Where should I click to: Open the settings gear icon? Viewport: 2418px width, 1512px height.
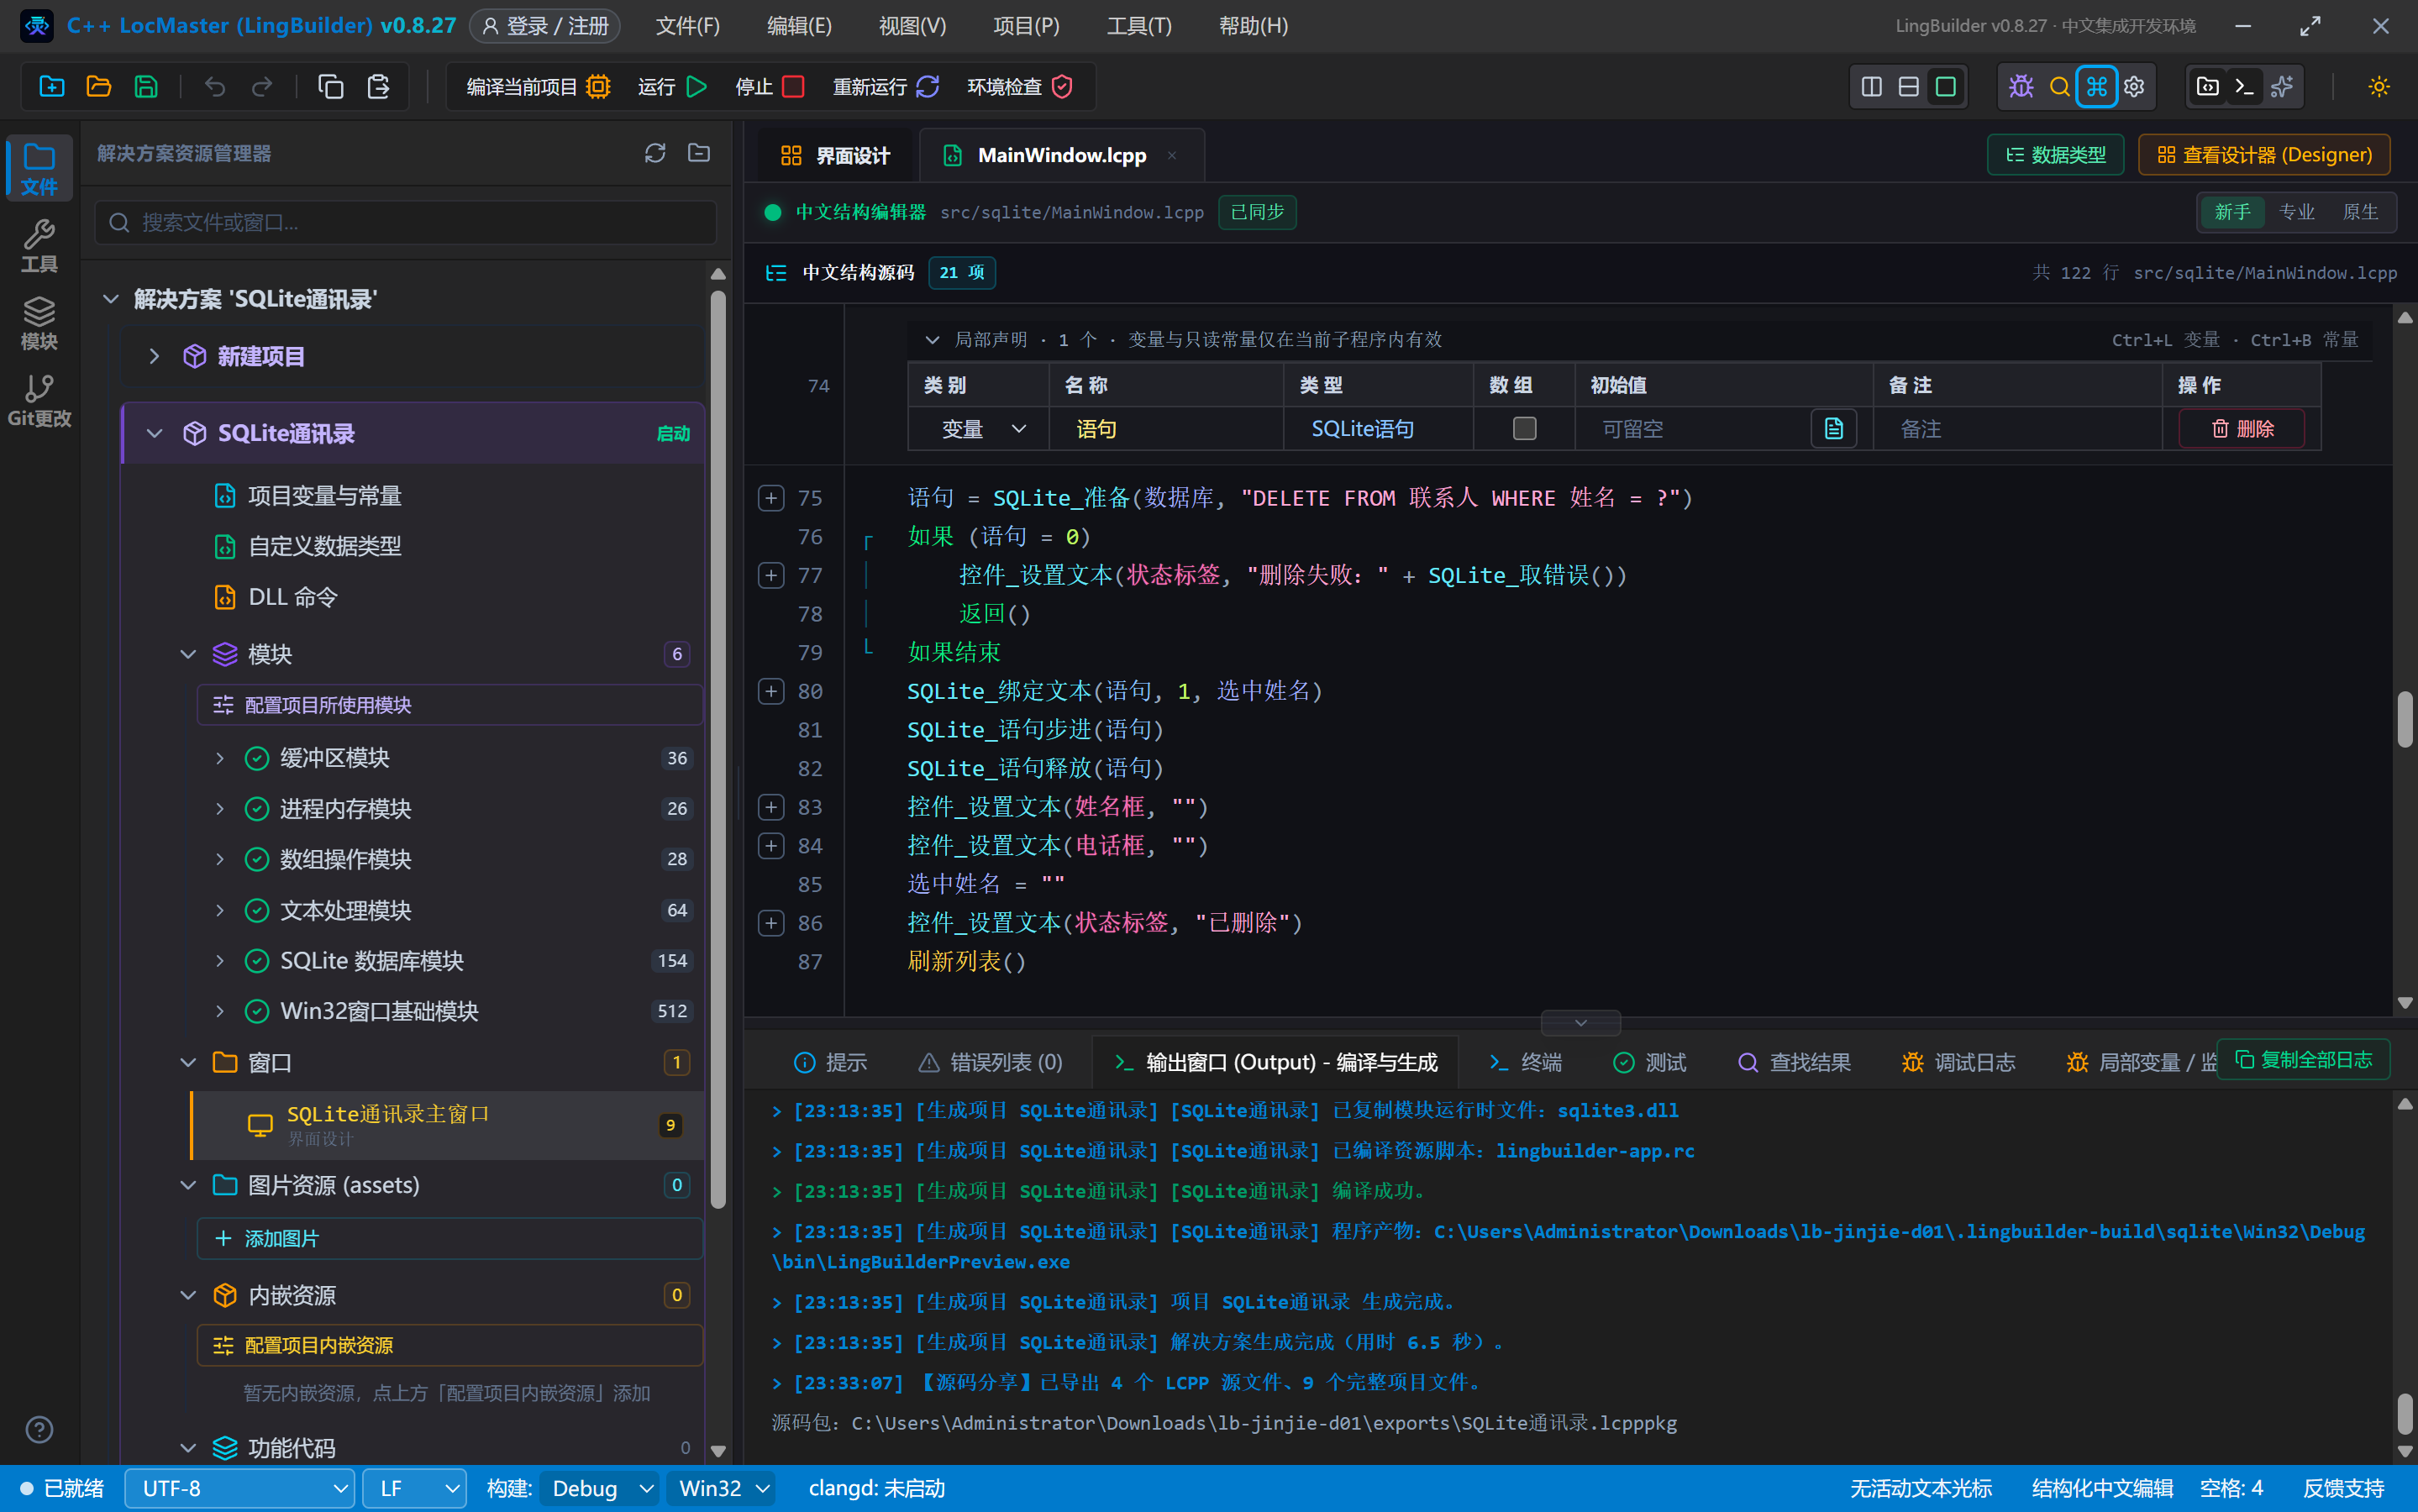click(x=2134, y=87)
